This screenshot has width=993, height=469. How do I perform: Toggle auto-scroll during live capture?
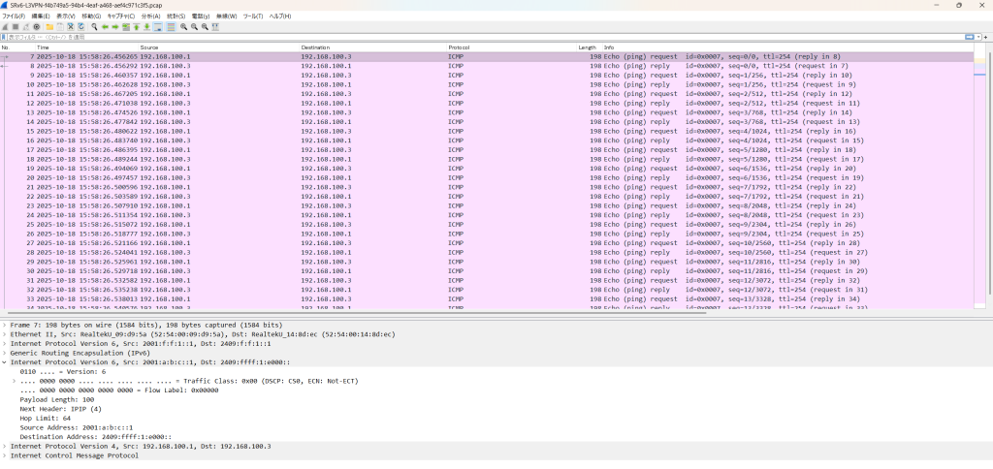[x=159, y=27]
